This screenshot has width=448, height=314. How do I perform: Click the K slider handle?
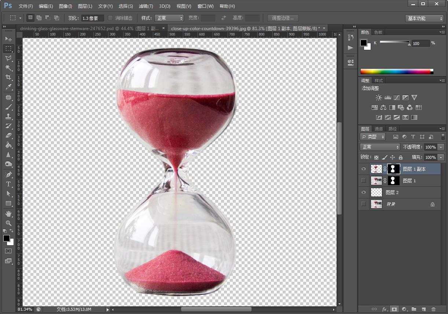click(x=409, y=44)
